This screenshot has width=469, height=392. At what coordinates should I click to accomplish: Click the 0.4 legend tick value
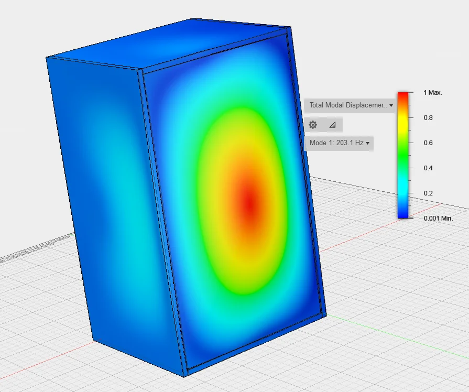[x=428, y=168]
